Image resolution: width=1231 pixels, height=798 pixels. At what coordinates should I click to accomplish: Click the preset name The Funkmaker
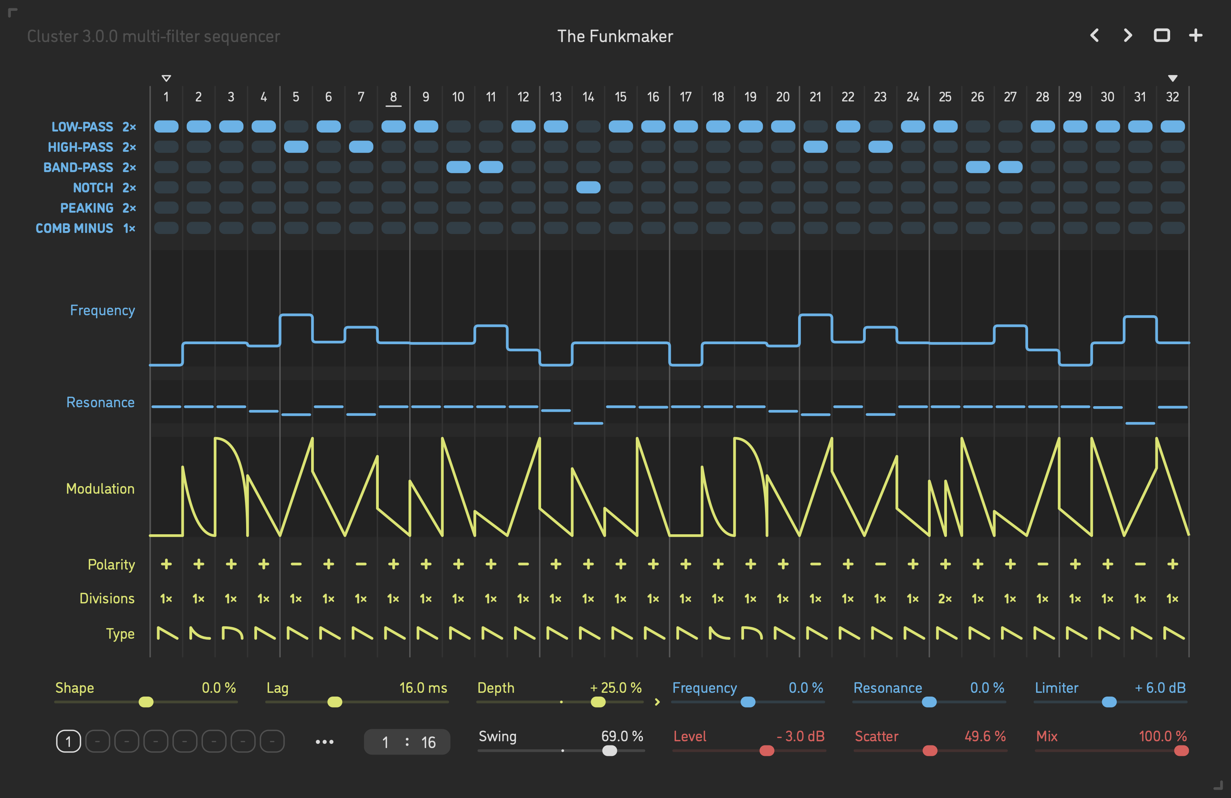click(x=615, y=36)
